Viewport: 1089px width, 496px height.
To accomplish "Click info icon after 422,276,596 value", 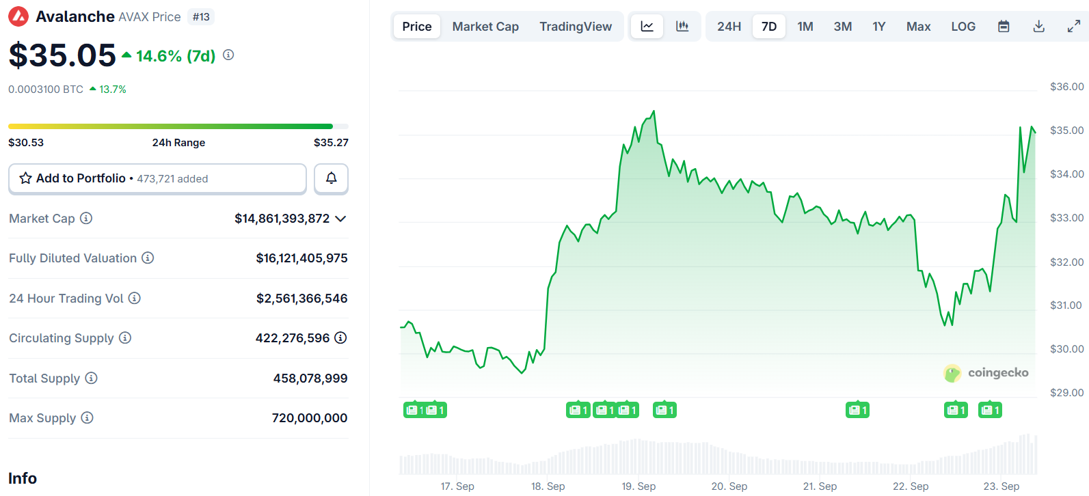I will [x=340, y=337].
